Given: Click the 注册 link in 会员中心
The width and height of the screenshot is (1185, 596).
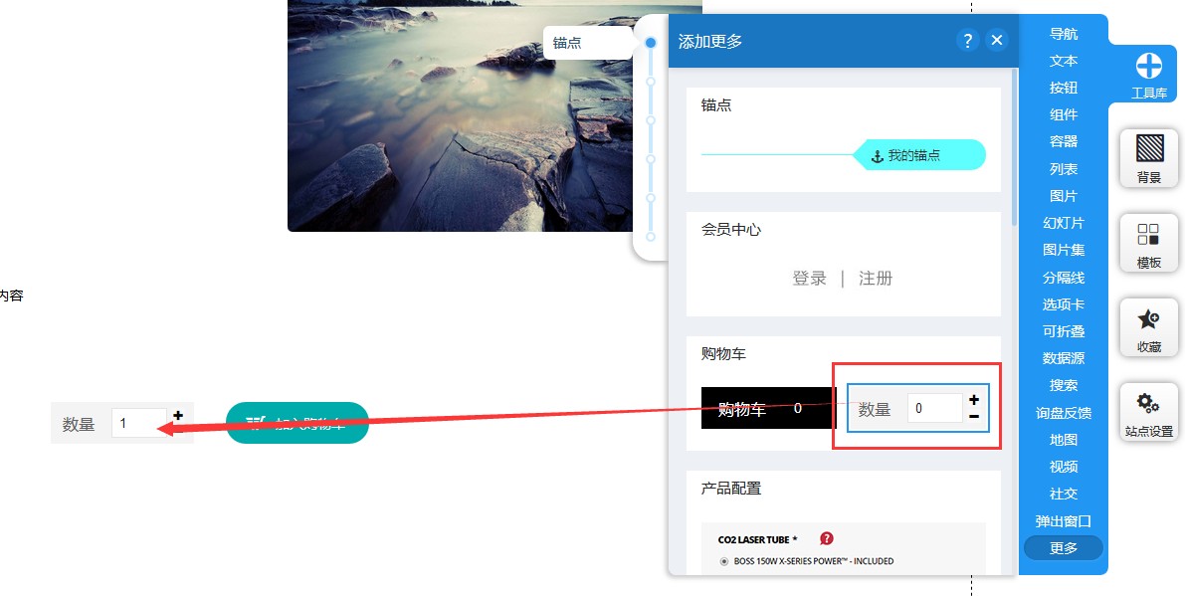Looking at the screenshot, I should tap(876, 278).
